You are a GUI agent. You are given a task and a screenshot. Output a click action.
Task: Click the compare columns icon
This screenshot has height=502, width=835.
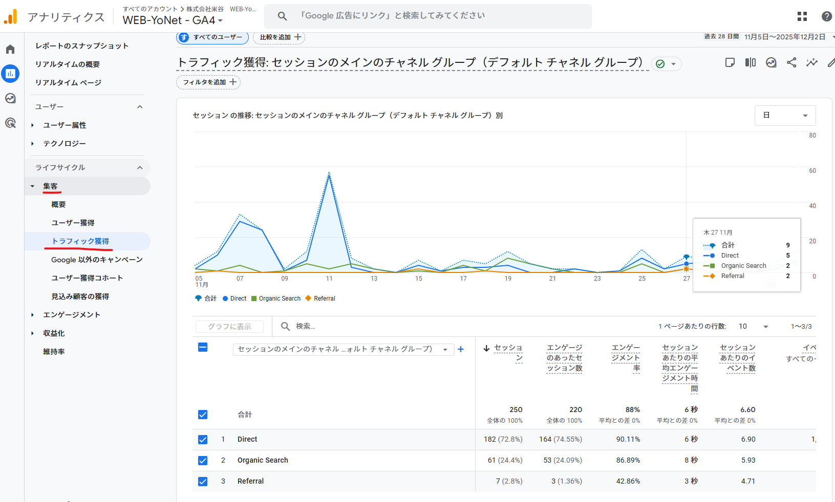point(751,62)
